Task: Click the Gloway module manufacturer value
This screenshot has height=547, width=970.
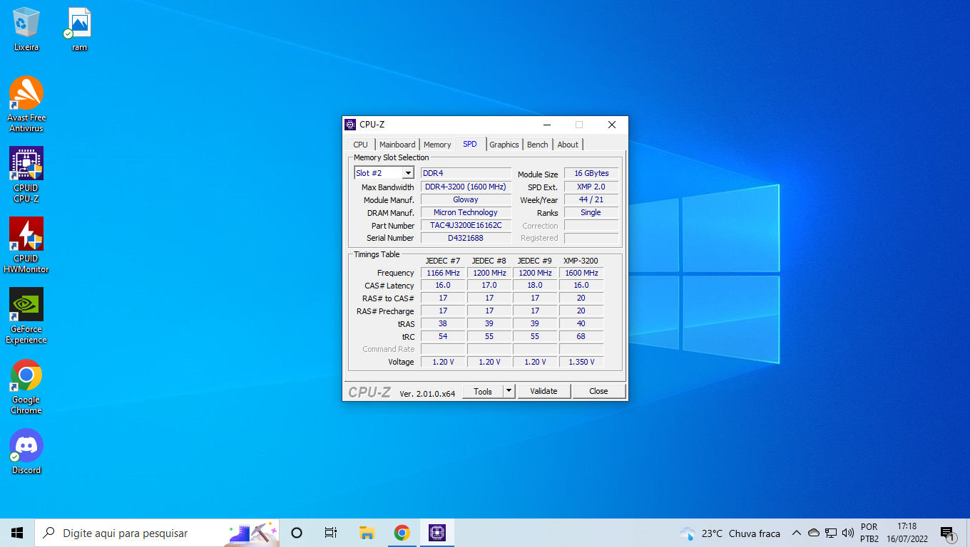Action: click(x=466, y=199)
